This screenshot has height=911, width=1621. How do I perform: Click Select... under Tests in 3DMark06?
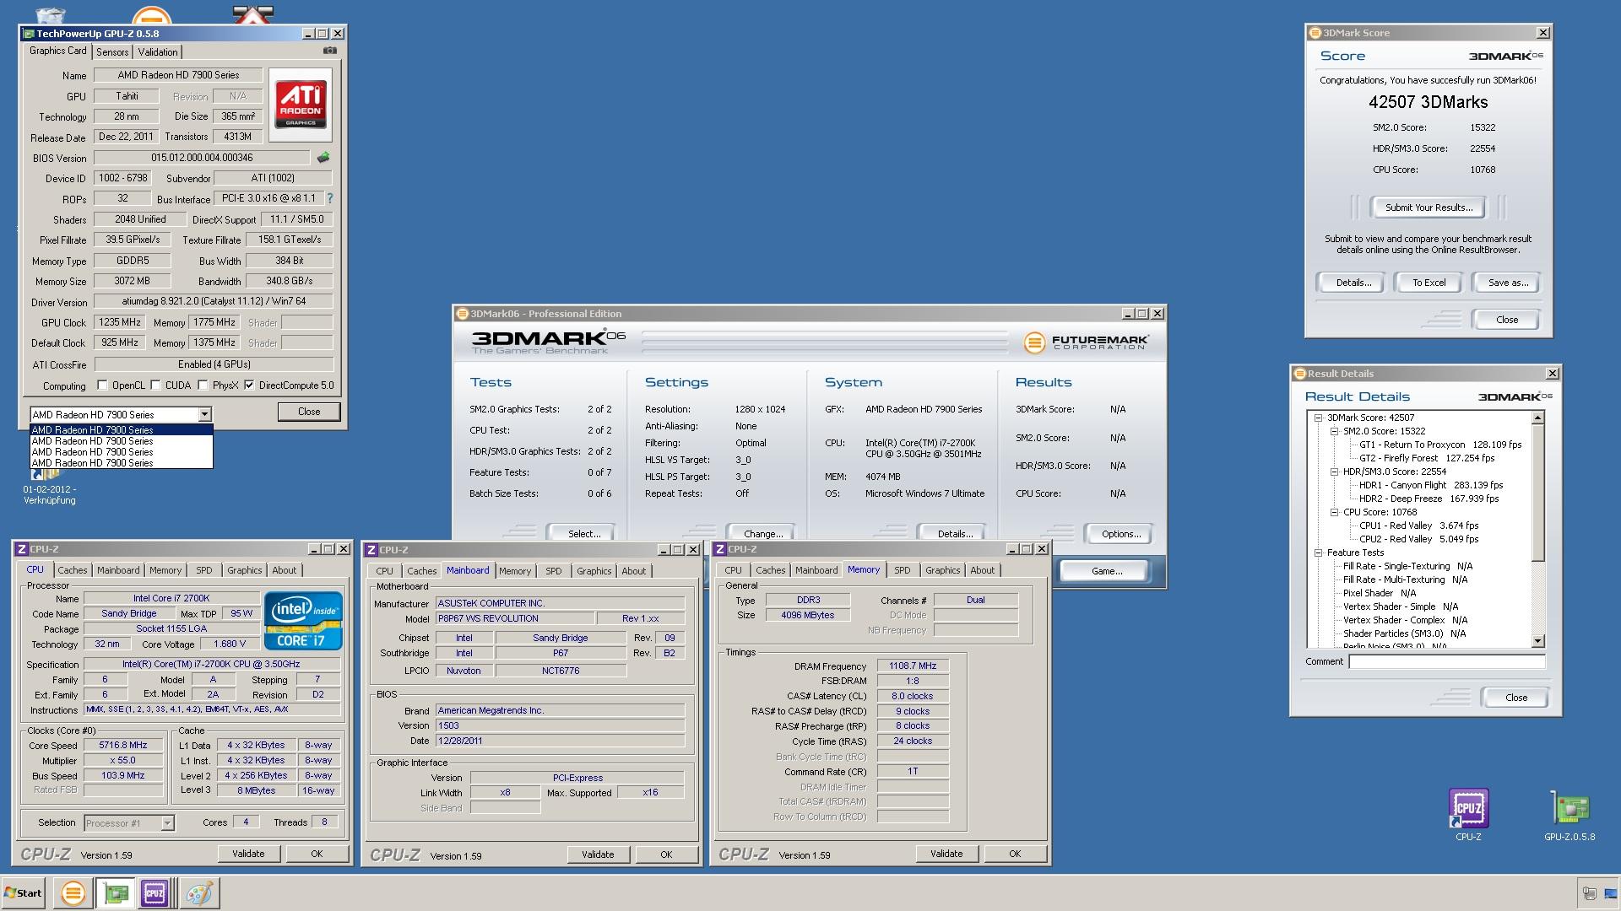tap(584, 534)
